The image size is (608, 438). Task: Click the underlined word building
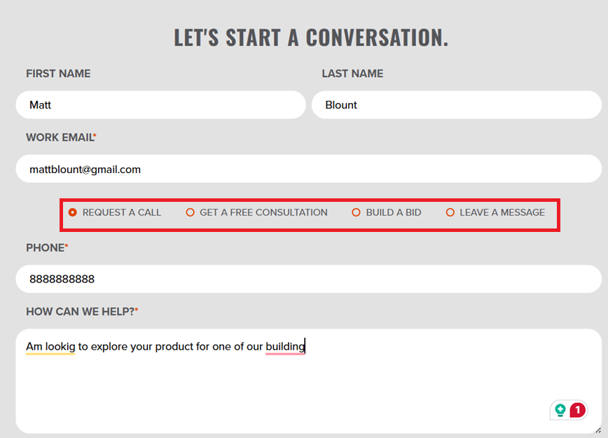285,346
